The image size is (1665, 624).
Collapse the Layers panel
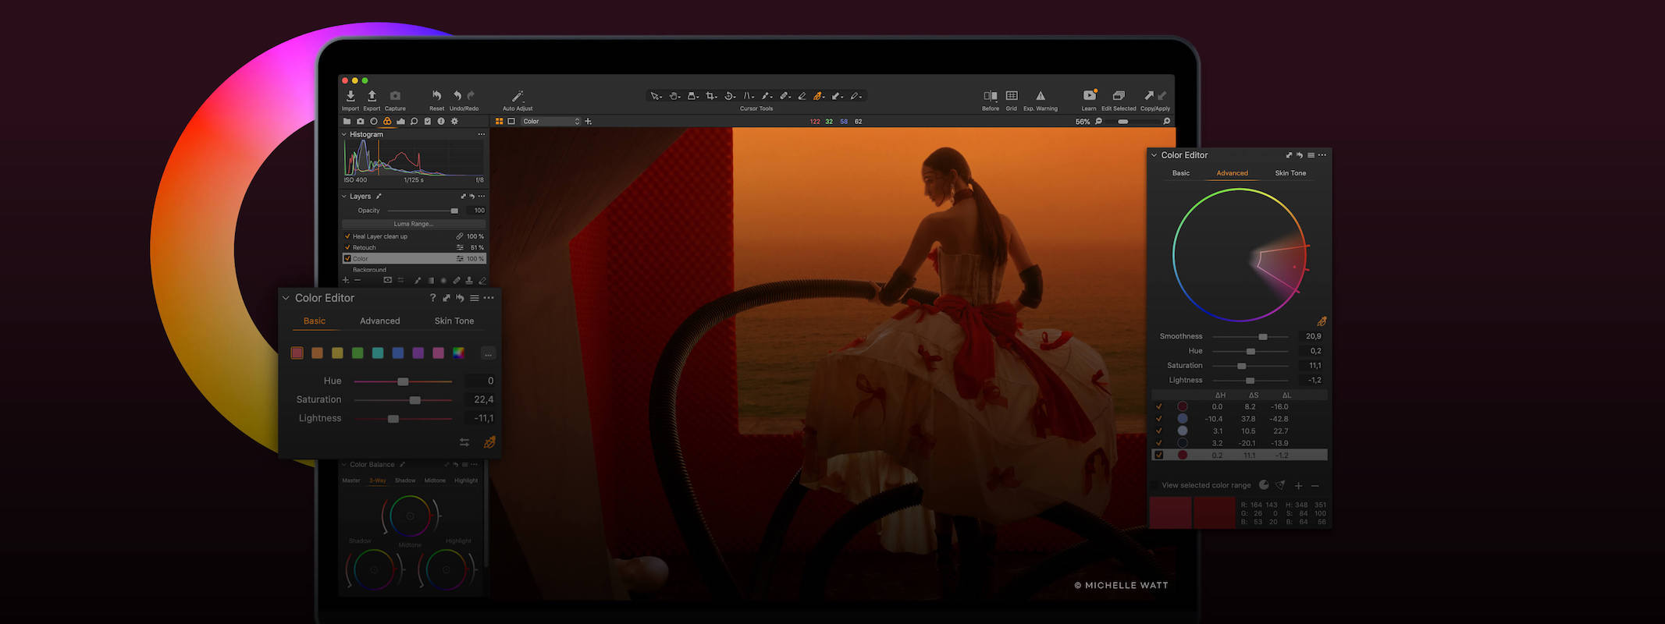[x=344, y=197]
